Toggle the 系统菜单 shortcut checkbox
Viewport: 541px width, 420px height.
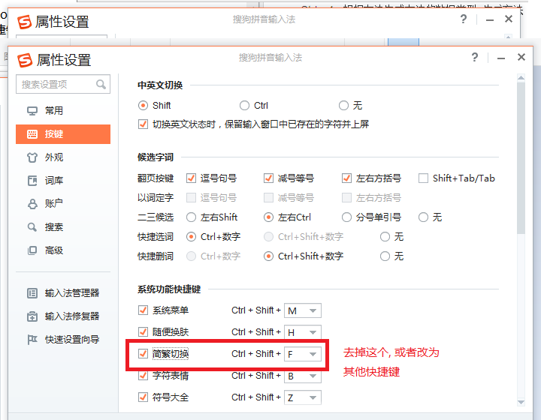(x=143, y=310)
